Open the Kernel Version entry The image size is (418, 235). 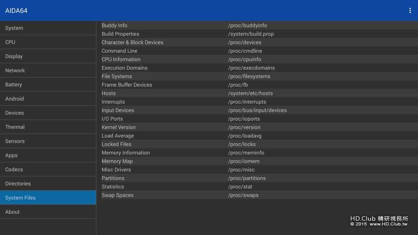[260, 127]
